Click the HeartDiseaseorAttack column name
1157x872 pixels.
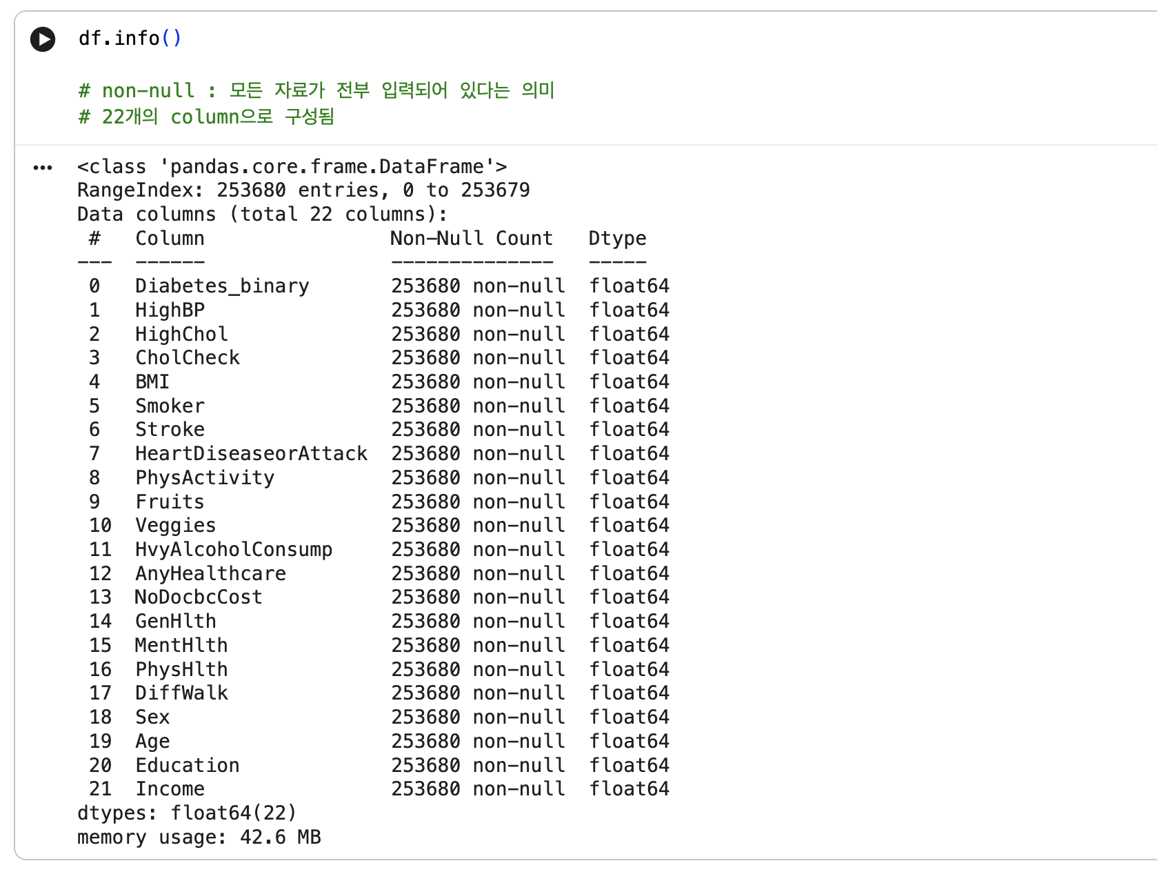tap(252, 454)
